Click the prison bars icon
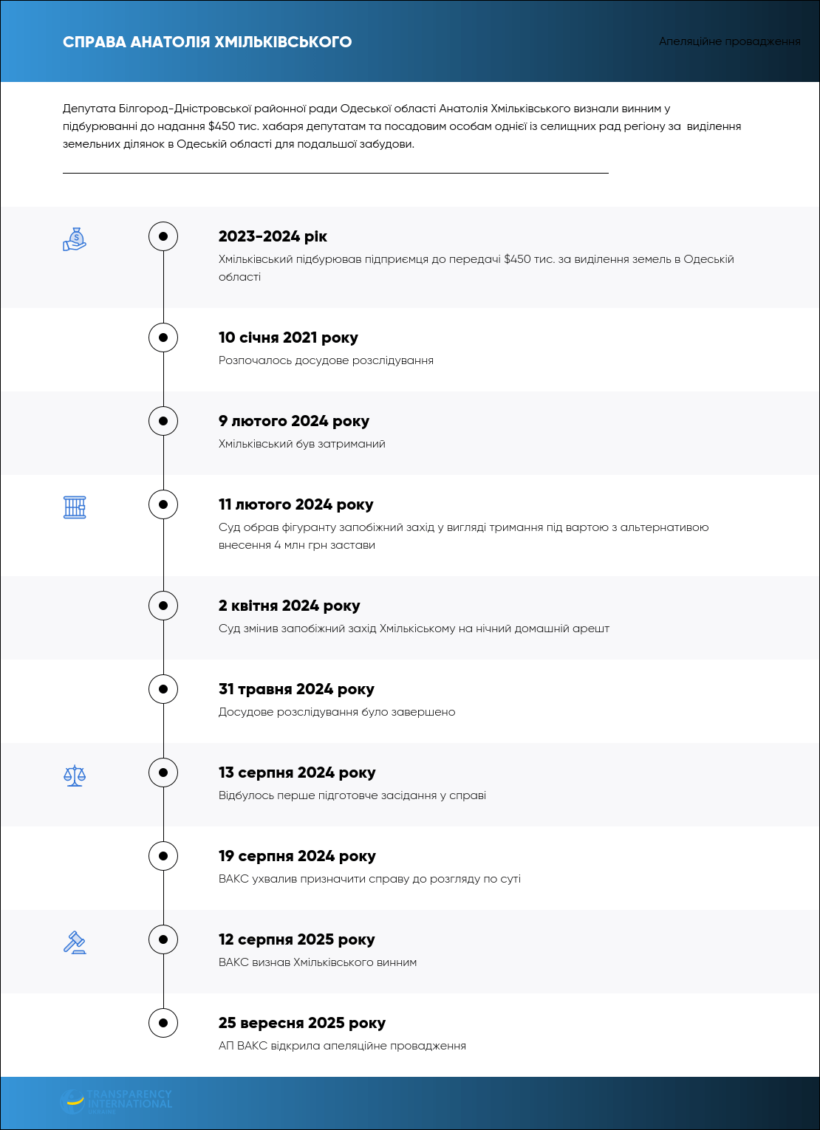The width and height of the screenshot is (820, 1130). coord(75,507)
